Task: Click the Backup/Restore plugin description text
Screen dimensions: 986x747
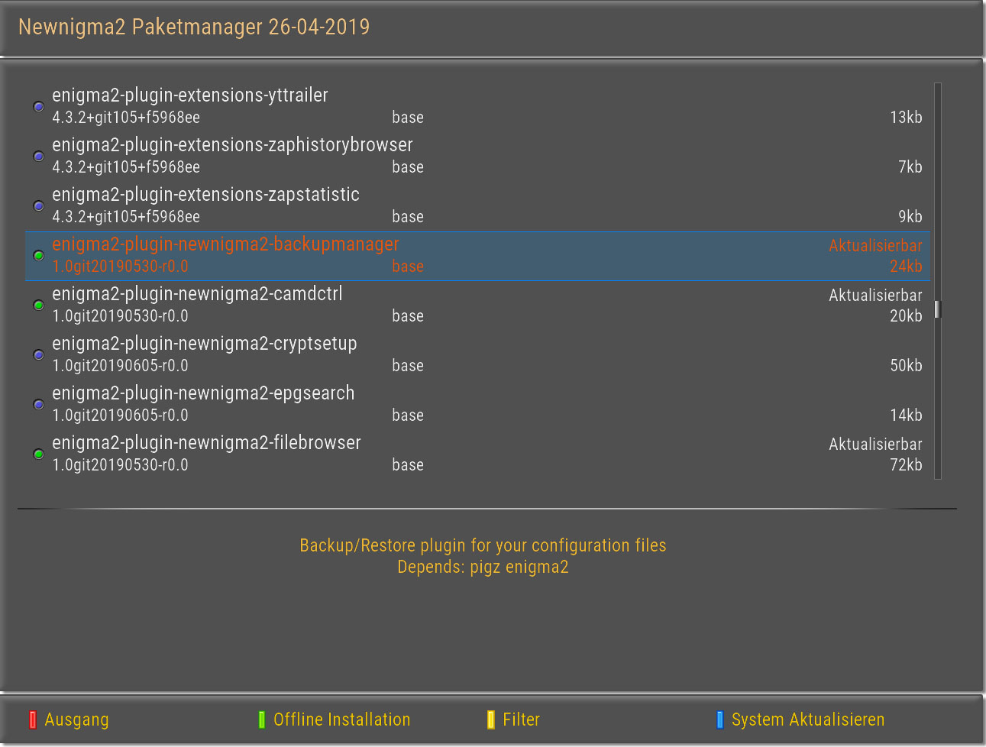Action: [x=483, y=545]
